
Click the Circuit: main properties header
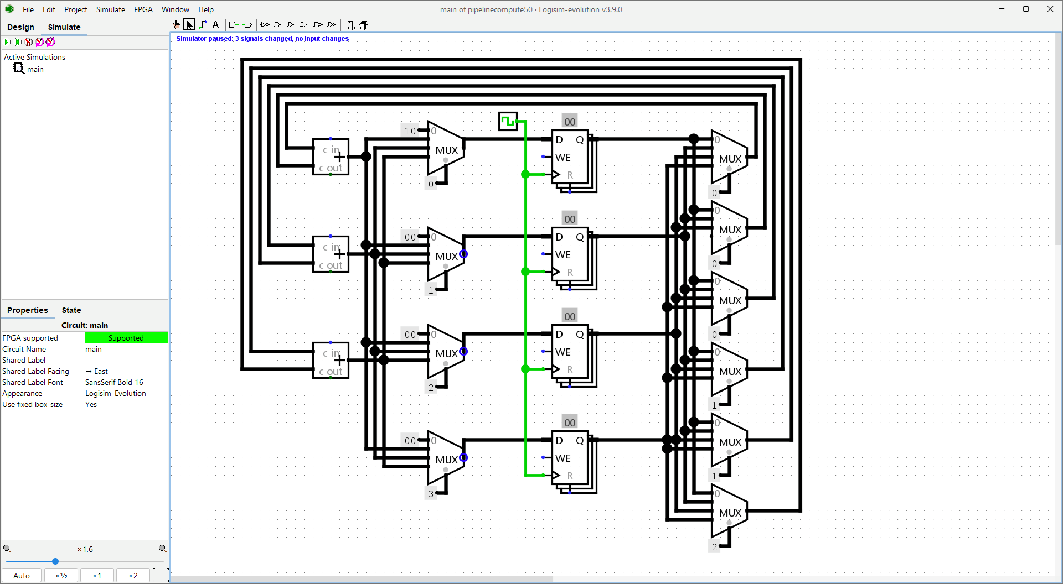(x=85, y=325)
